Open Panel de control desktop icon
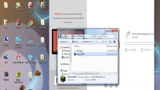 30,59
